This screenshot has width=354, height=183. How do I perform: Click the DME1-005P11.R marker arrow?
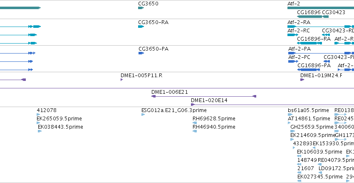pos(122,80)
